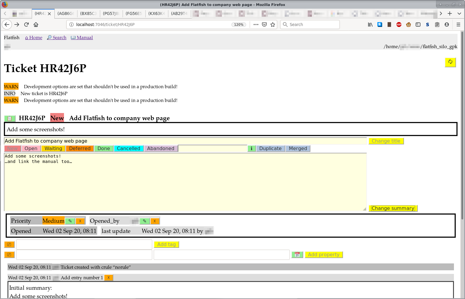Click the green edit pencil next to Priority
This screenshot has width=465, height=299.
tap(70, 221)
